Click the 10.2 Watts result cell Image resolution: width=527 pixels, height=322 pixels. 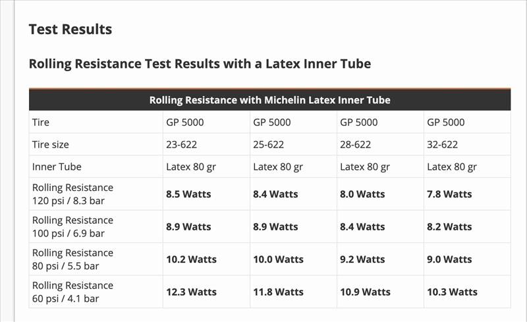pyautogui.click(x=191, y=259)
